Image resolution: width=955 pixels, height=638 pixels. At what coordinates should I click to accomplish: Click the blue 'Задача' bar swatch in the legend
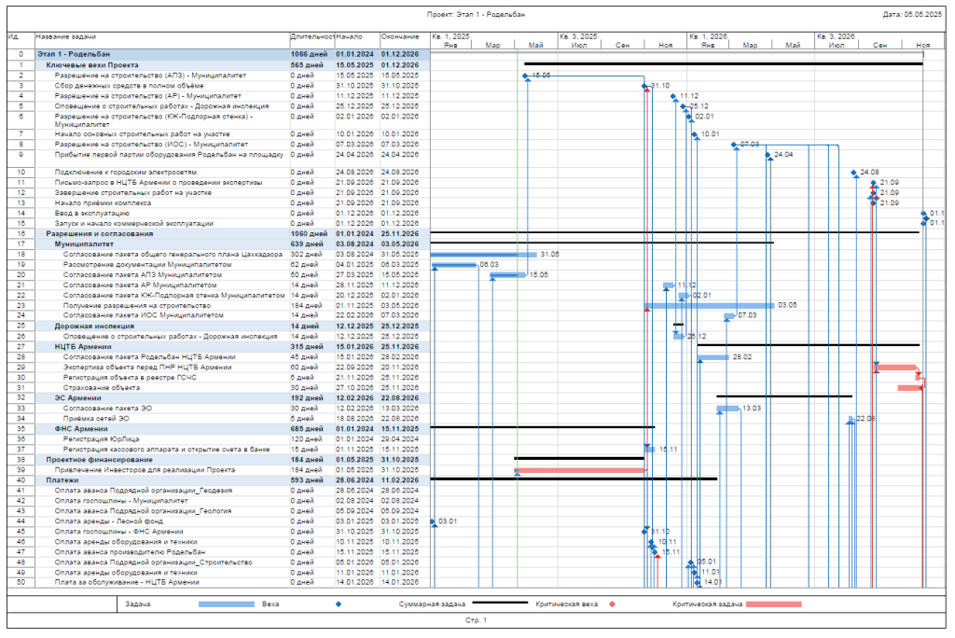pyautogui.click(x=228, y=604)
